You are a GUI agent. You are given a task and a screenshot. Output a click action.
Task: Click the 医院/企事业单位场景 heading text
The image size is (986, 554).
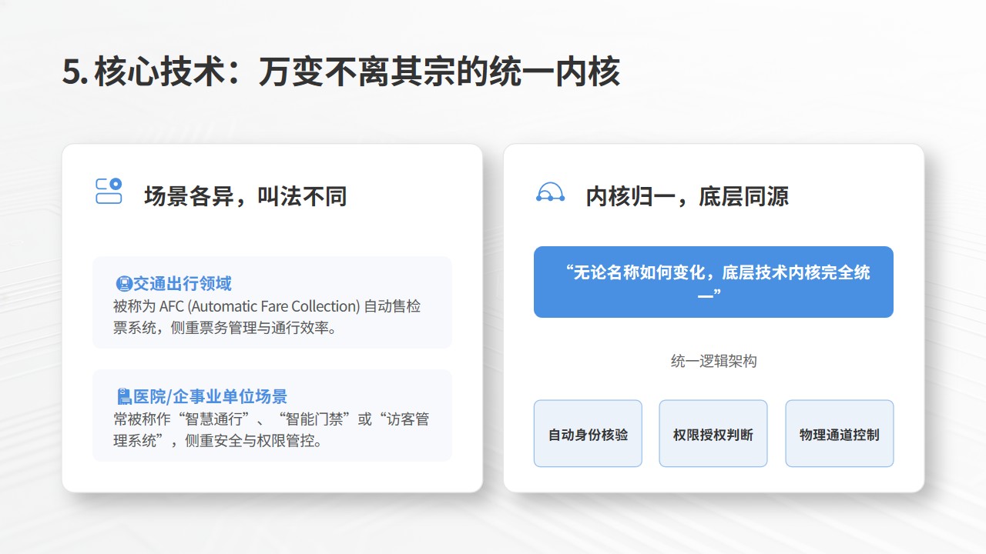point(210,397)
